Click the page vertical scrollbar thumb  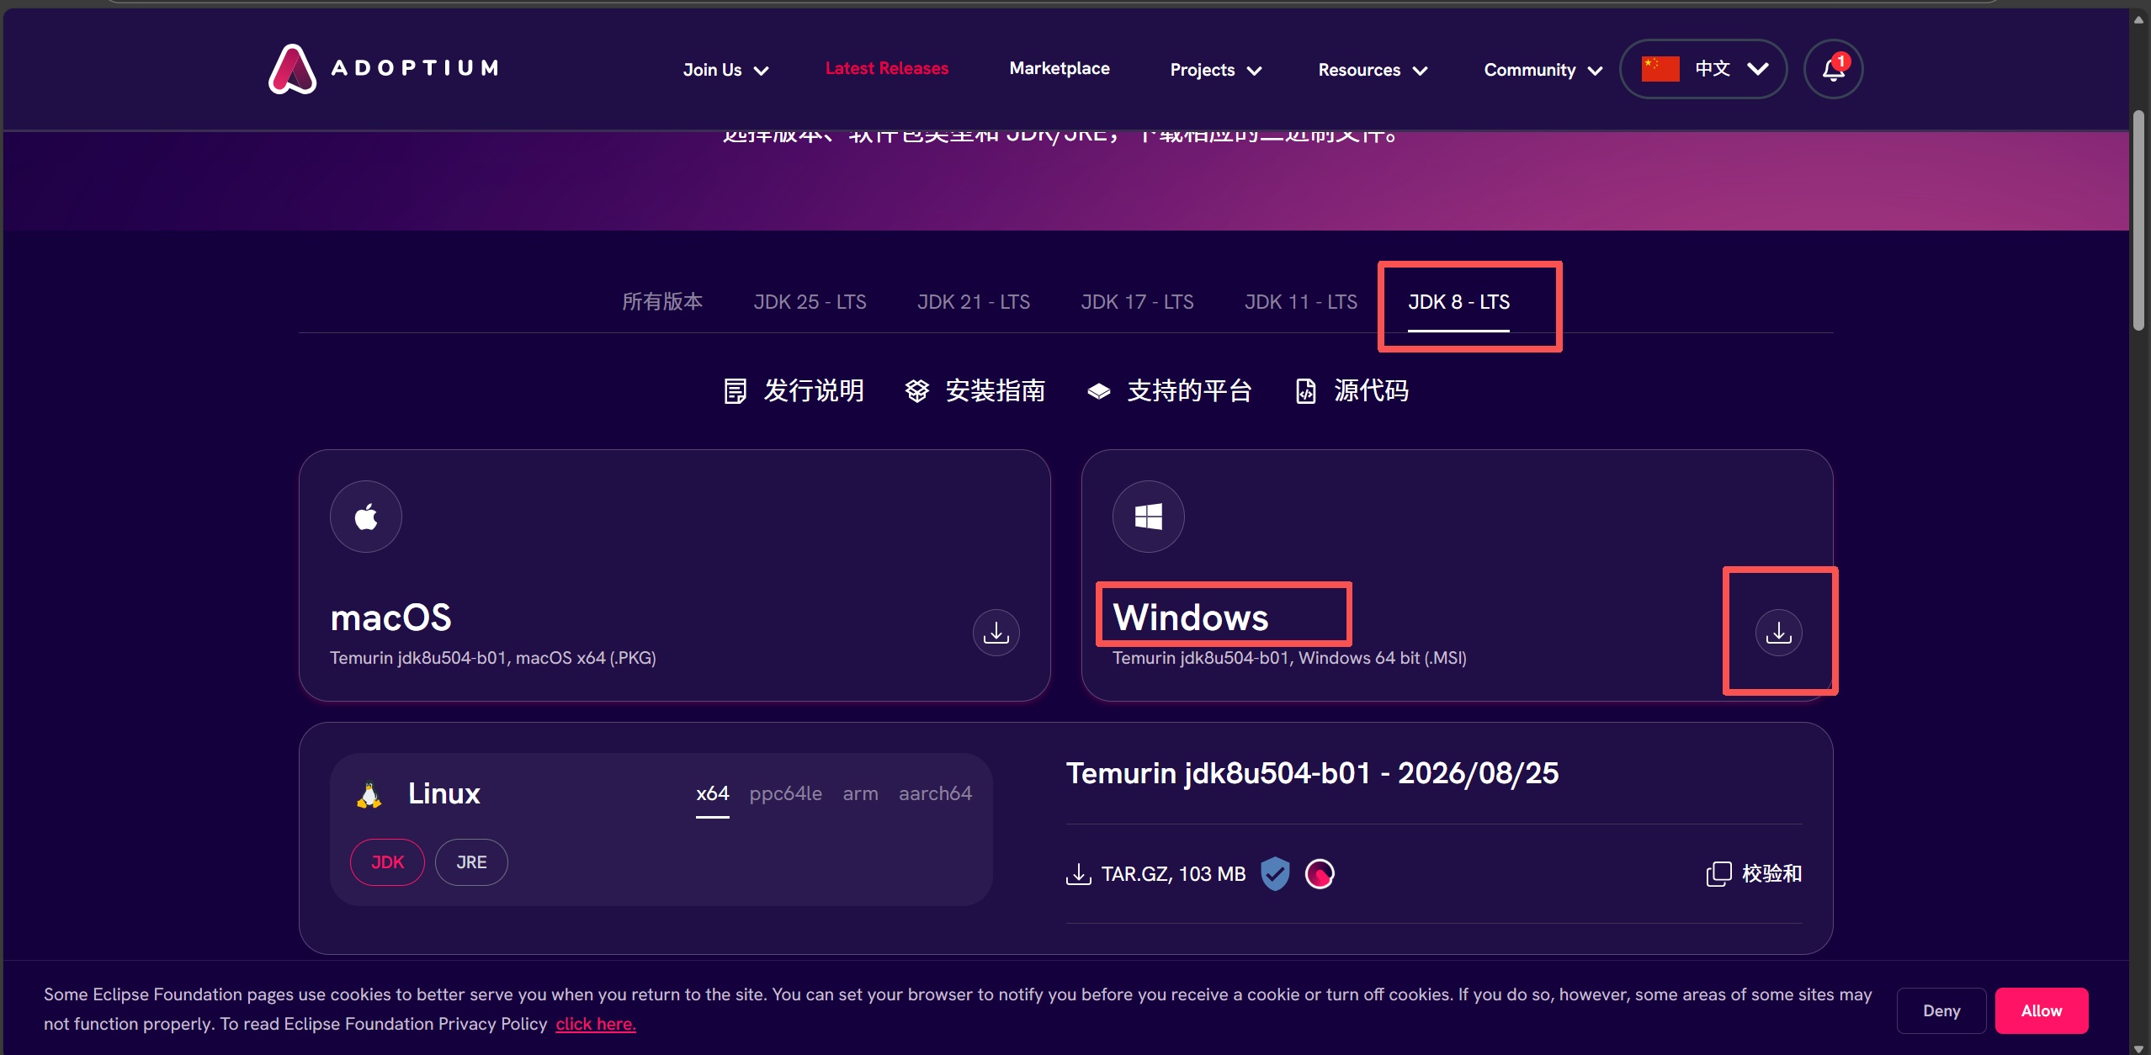2138,221
